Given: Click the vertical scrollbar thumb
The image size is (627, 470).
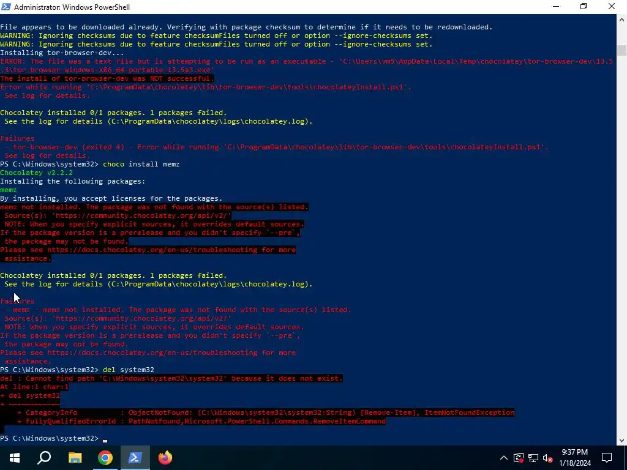Looking at the screenshot, I should 621,51.
